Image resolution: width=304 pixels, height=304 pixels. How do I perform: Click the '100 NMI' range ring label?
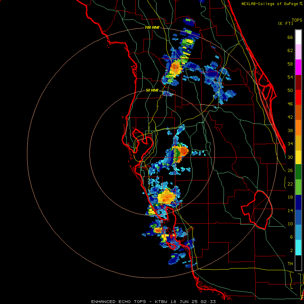coord(152,27)
